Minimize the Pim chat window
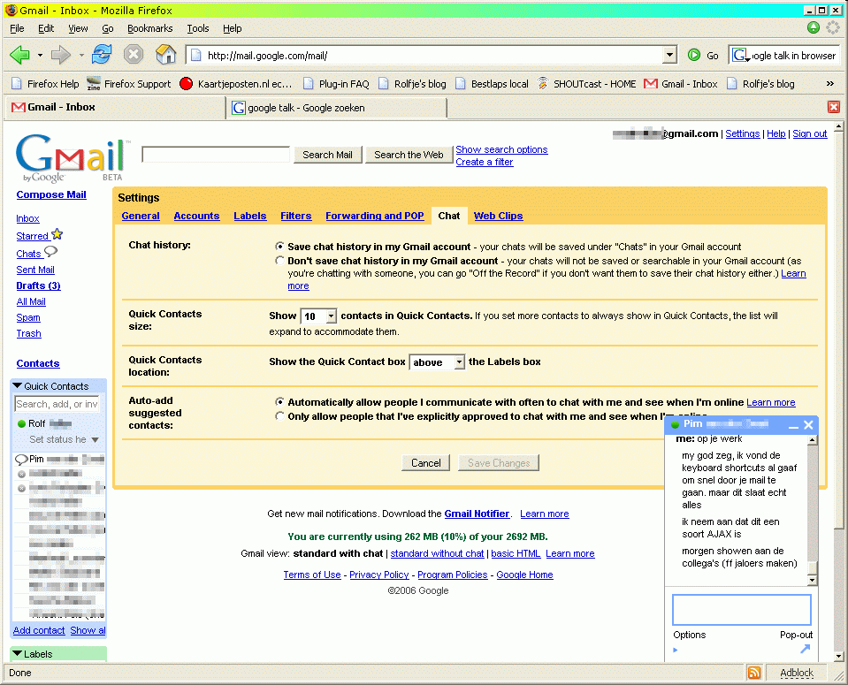The image size is (848, 685). 793,426
